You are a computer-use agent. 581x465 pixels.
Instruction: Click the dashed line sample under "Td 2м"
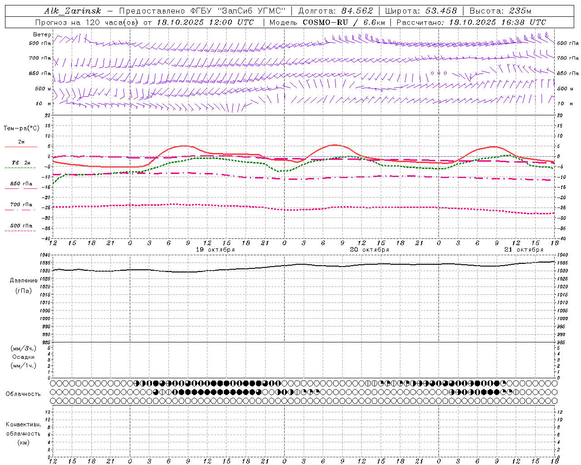[20, 168]
